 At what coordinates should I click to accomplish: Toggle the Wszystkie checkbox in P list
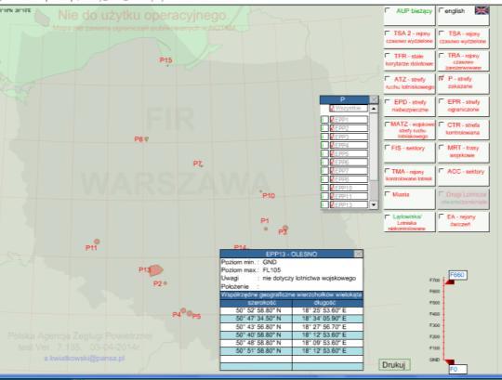(332, 109)
